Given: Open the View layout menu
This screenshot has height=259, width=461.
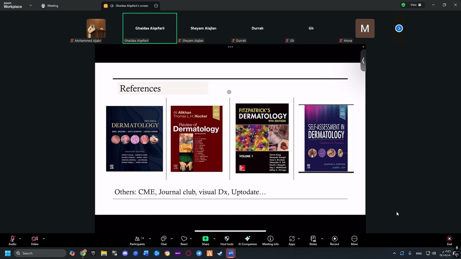Looking at the screenshot, I should coord(416,5).
